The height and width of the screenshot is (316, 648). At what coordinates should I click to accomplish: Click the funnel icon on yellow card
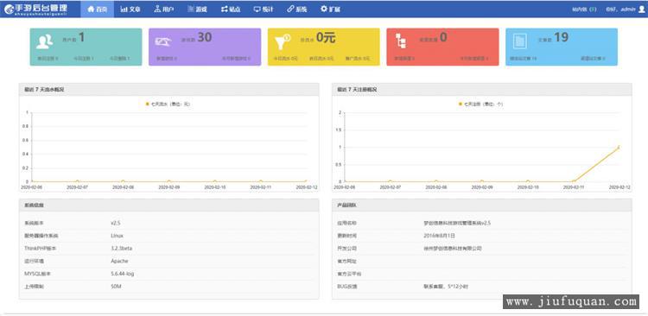283,41
